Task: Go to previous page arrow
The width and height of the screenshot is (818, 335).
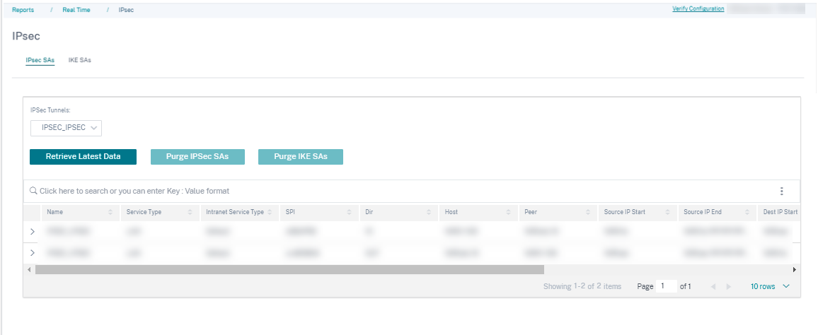Action: pyautogui.click(x=713, y=286)
